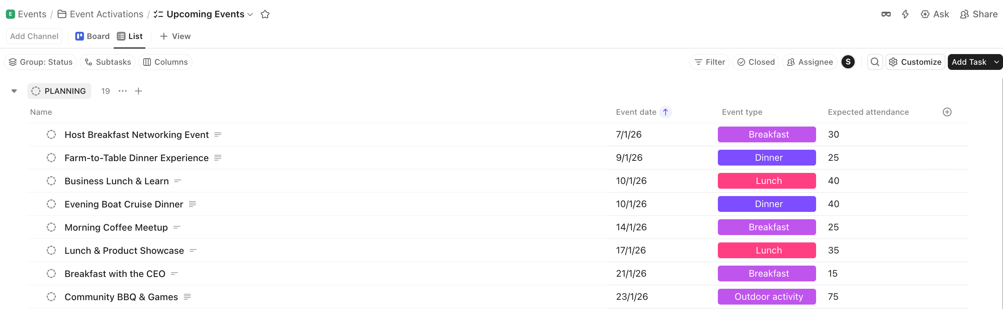This screenshot has height=309, width=1003.
Task: Click the incognito glasses icon in the header
Action: coord(885,14)
